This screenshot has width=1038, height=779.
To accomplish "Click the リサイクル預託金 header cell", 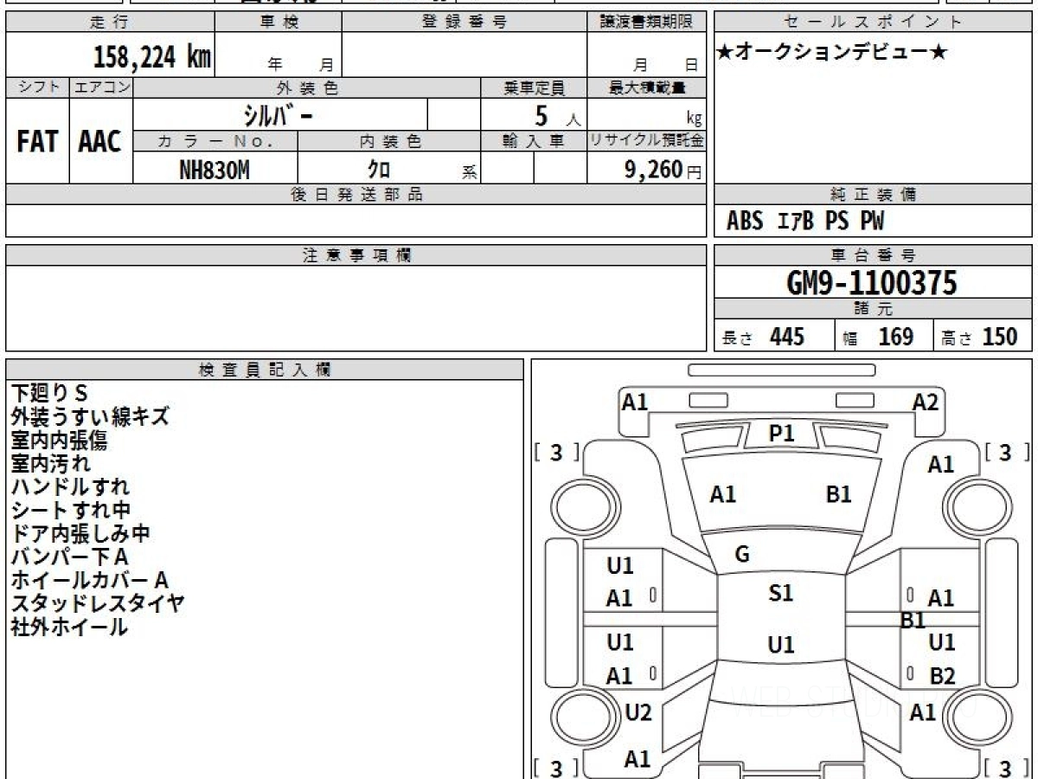I will point(647,141).
